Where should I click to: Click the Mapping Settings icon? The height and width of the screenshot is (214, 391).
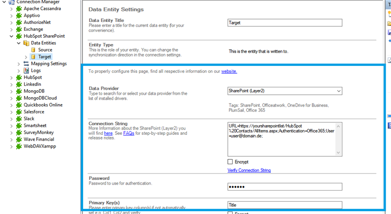point(26,64)
